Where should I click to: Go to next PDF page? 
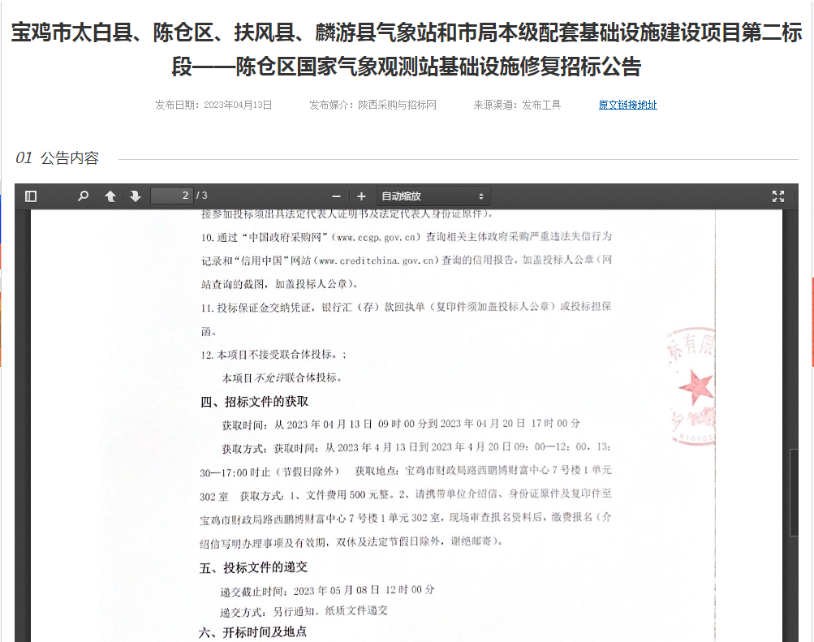click(136, 196)
